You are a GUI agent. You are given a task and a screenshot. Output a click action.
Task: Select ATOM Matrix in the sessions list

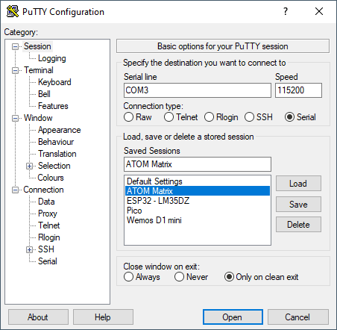tap(198, 191)
